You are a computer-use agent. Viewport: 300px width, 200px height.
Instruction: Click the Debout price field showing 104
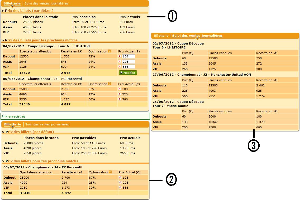[128, 56]
